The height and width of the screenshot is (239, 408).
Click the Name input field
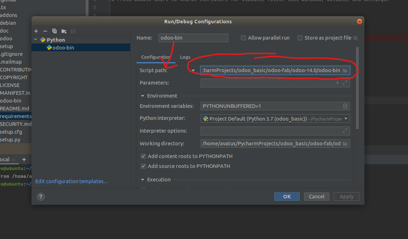193,38
